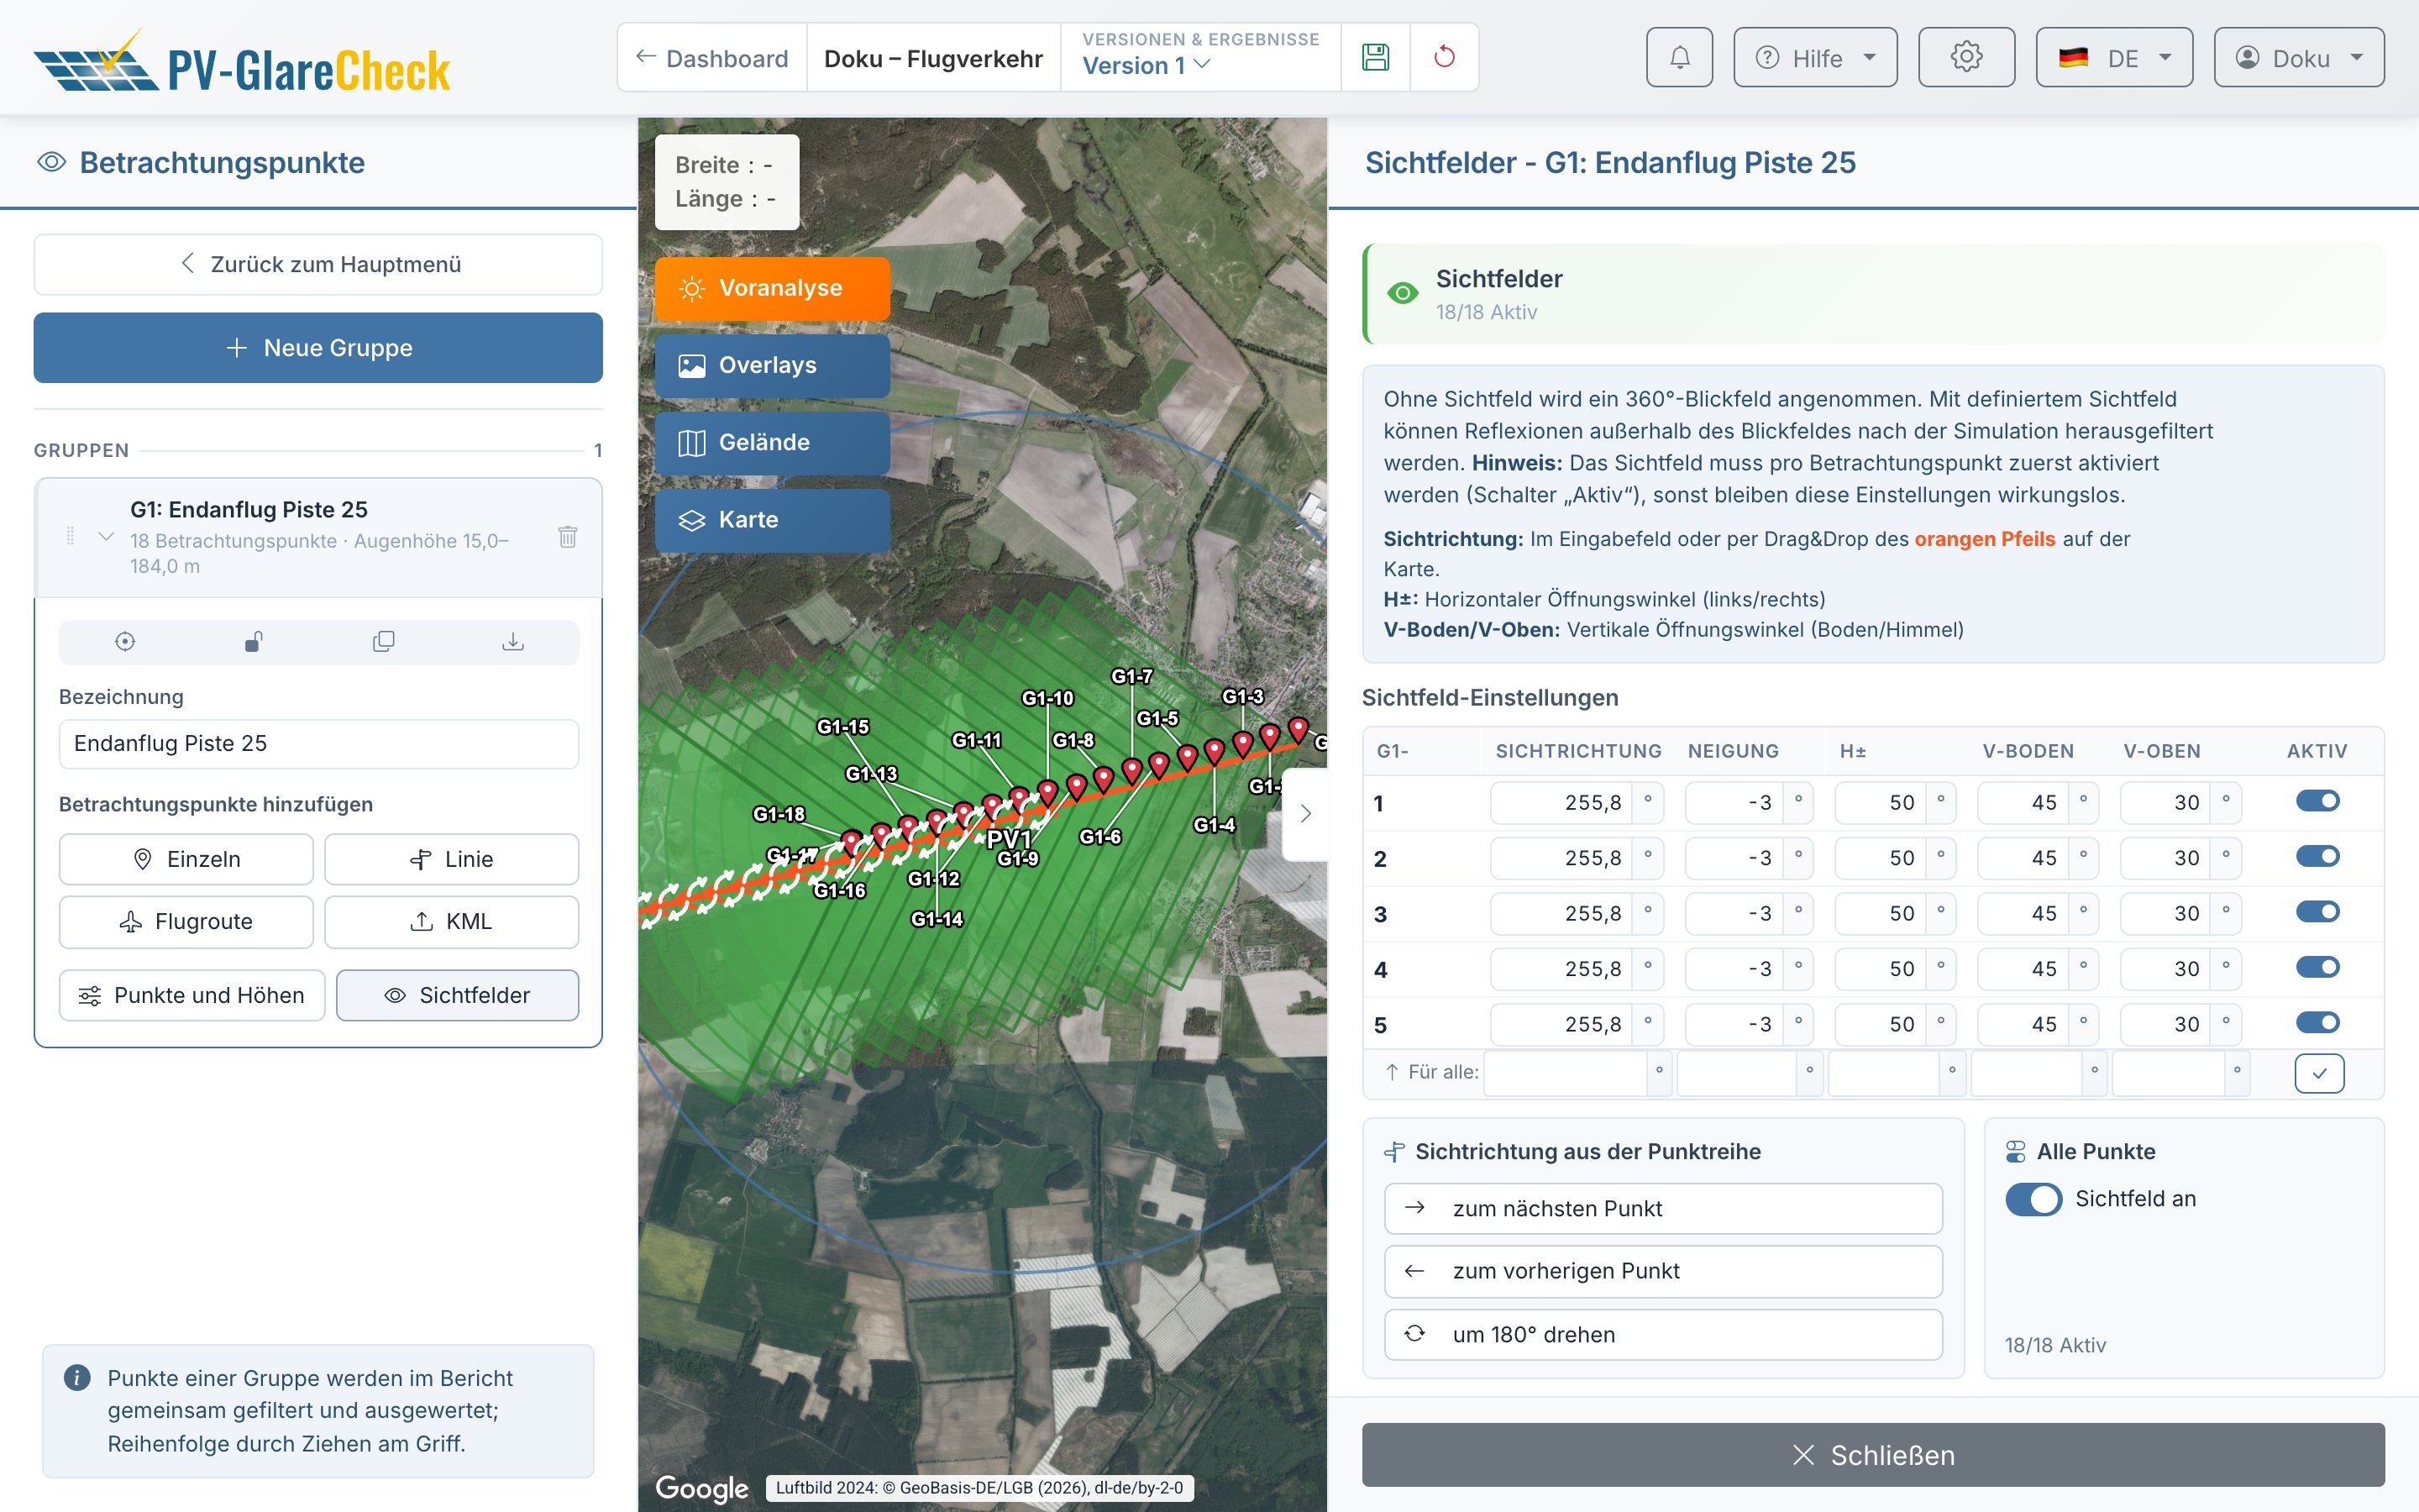The width and height of the screenshot is (2419, 1512).
Task: Click Sichtrichtung field for row 1
Action: click(x=1561, y=803)
